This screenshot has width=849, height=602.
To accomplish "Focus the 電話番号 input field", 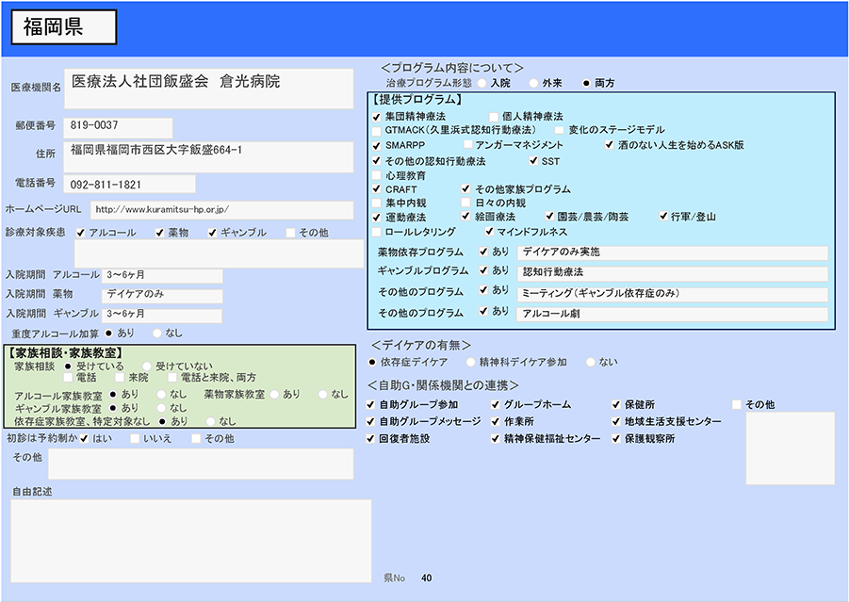I will coord(130,184).
